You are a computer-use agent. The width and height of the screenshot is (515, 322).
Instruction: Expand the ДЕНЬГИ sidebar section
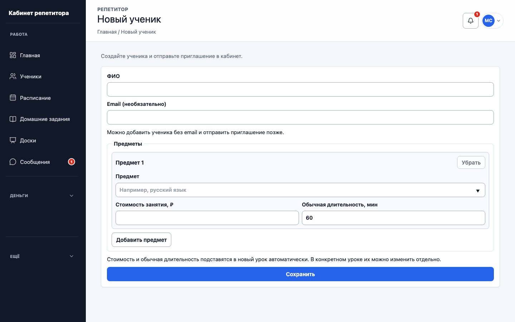(42, 196)
